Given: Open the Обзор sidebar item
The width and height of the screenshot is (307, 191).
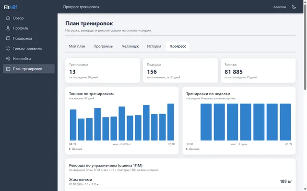Looking at the screenshot, I should tap(29, 18).
